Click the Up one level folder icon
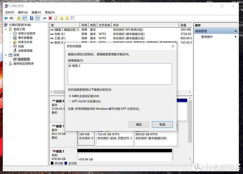The image size is (243, 174). pos(19,18)
